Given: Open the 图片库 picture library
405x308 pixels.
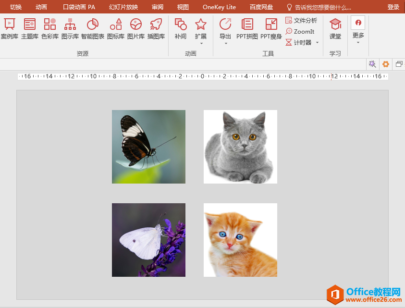Looking at the screenshot, I should point(136,28).
